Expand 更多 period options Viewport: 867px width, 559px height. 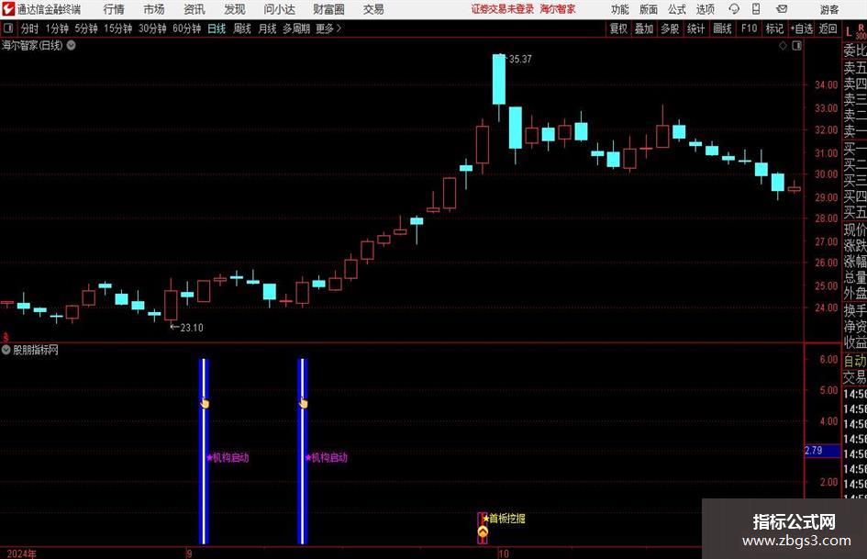click(328, 28)
